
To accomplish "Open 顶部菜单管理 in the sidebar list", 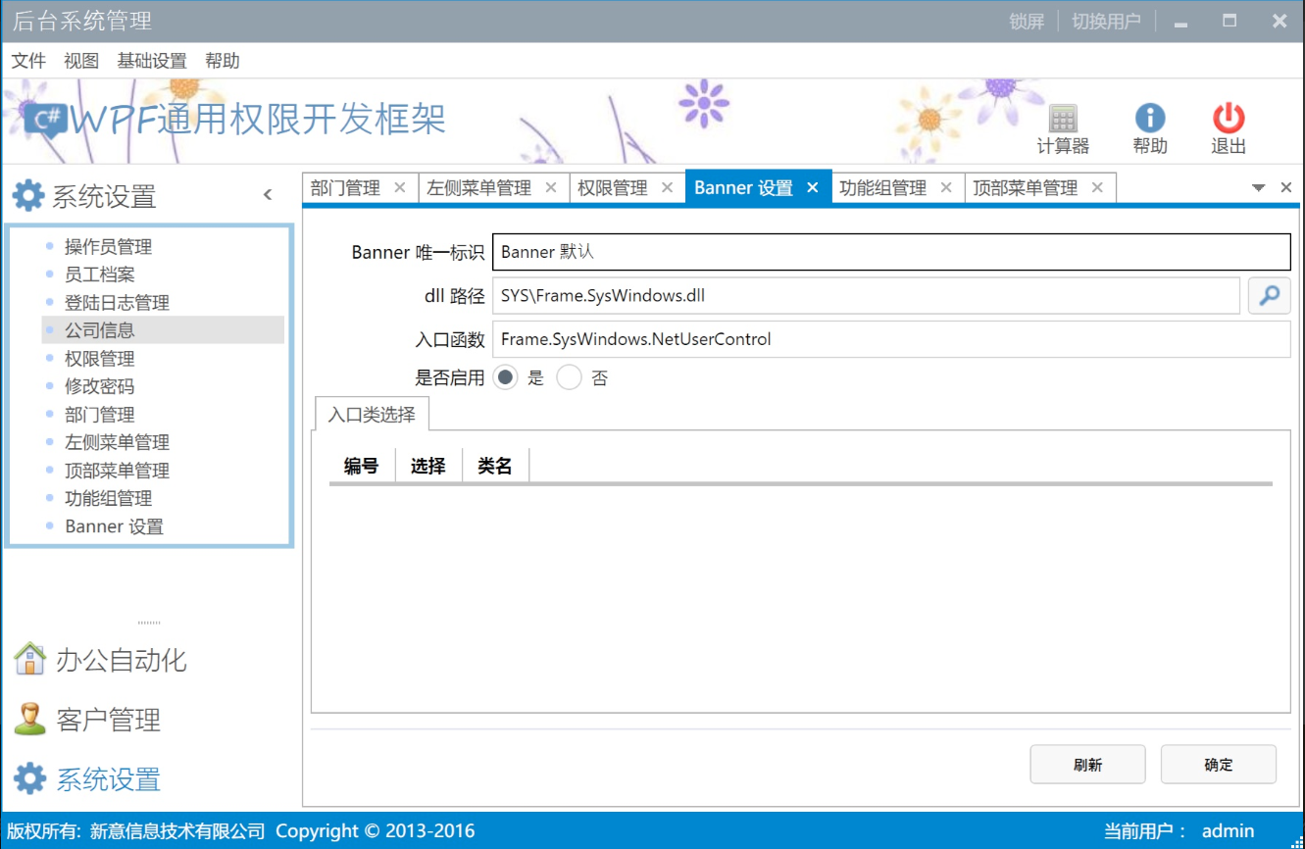I will (117, 471).
